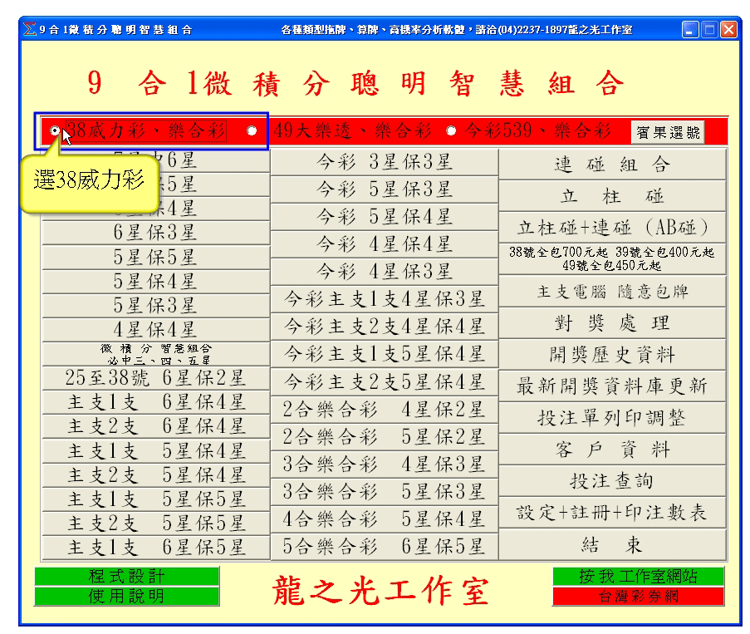Open 今彩主支1支4星保3星 combination
Screen dimensions: 750x634
coord(384,299)
